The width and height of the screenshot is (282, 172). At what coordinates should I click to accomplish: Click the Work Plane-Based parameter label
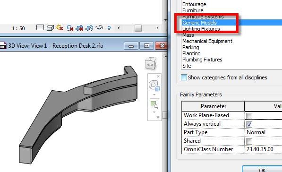pyautogui.click(x=206, y=115)
